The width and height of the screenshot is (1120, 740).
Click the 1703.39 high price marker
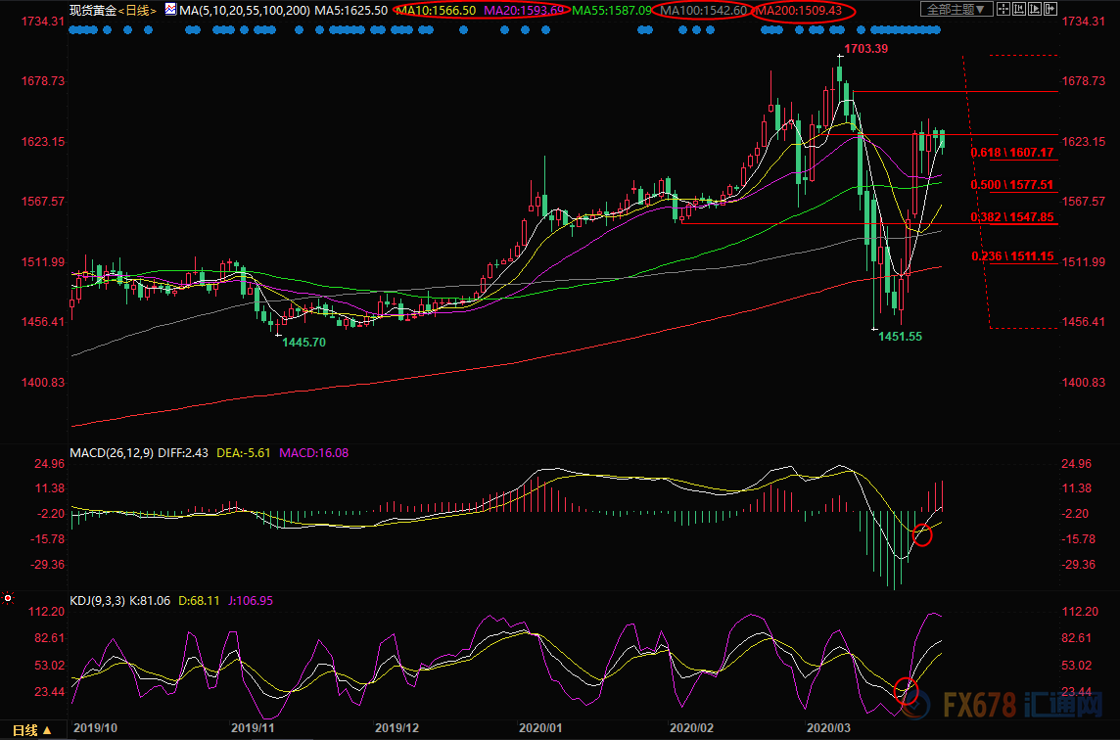tap(864, 48)
